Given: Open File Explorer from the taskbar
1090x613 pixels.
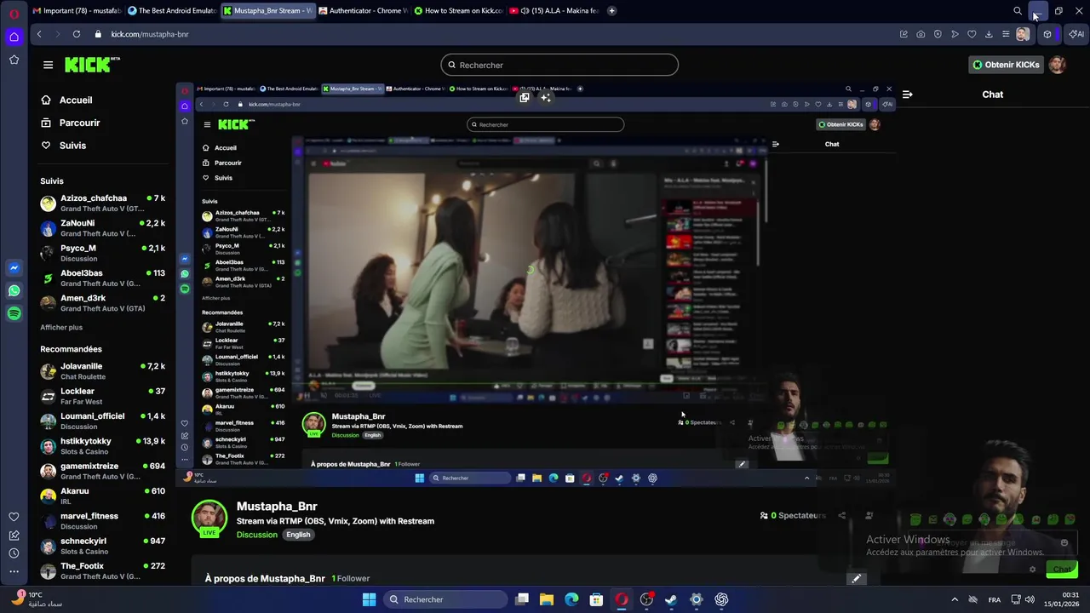Looking at the screenshot, I should tap(547, 599).
